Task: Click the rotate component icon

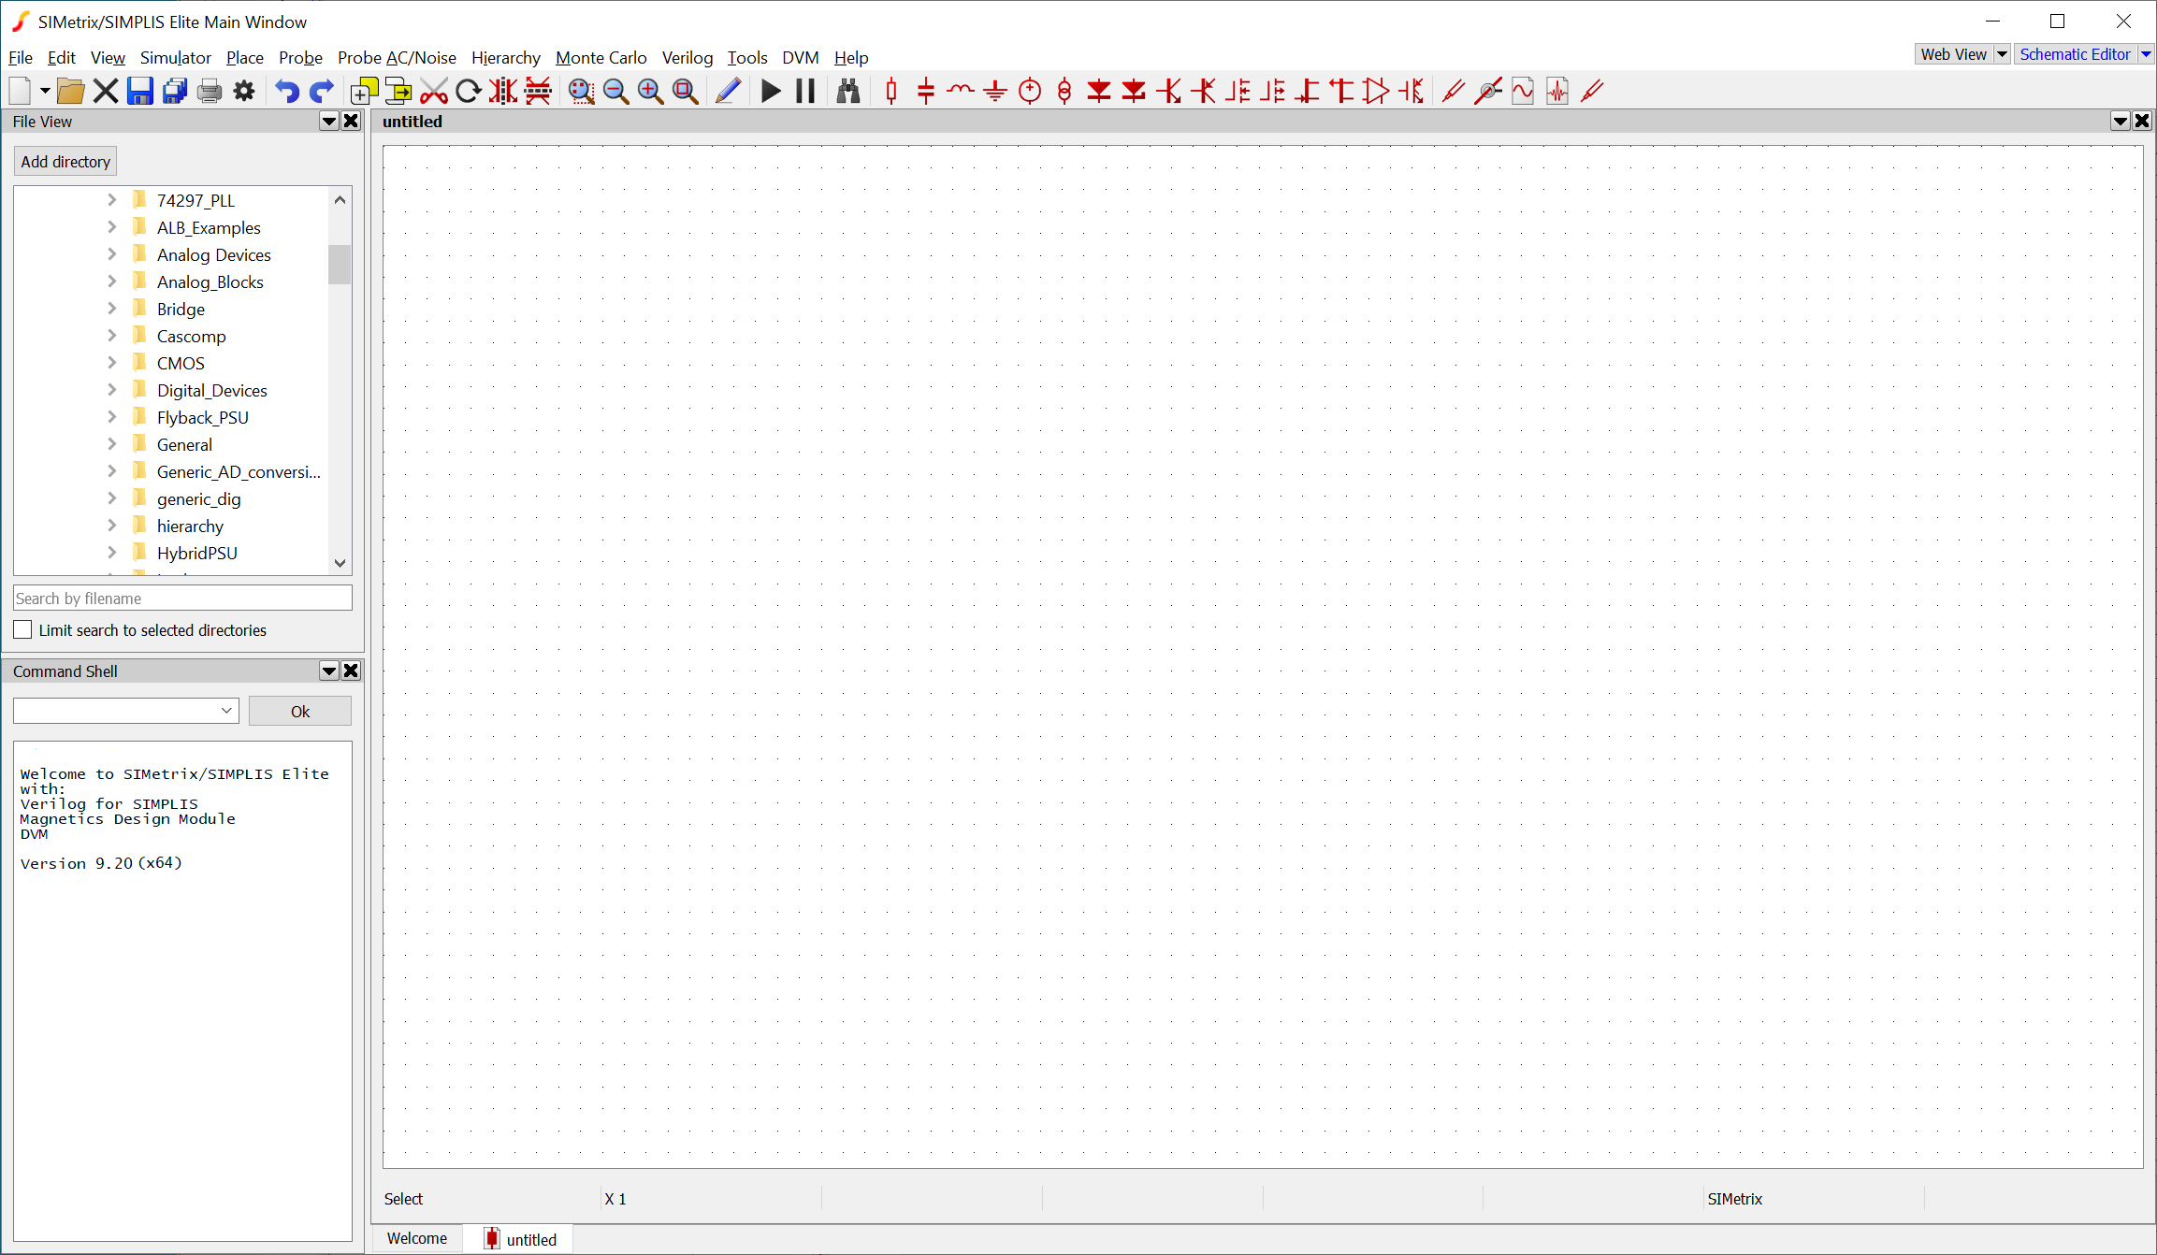Action: 468,91
